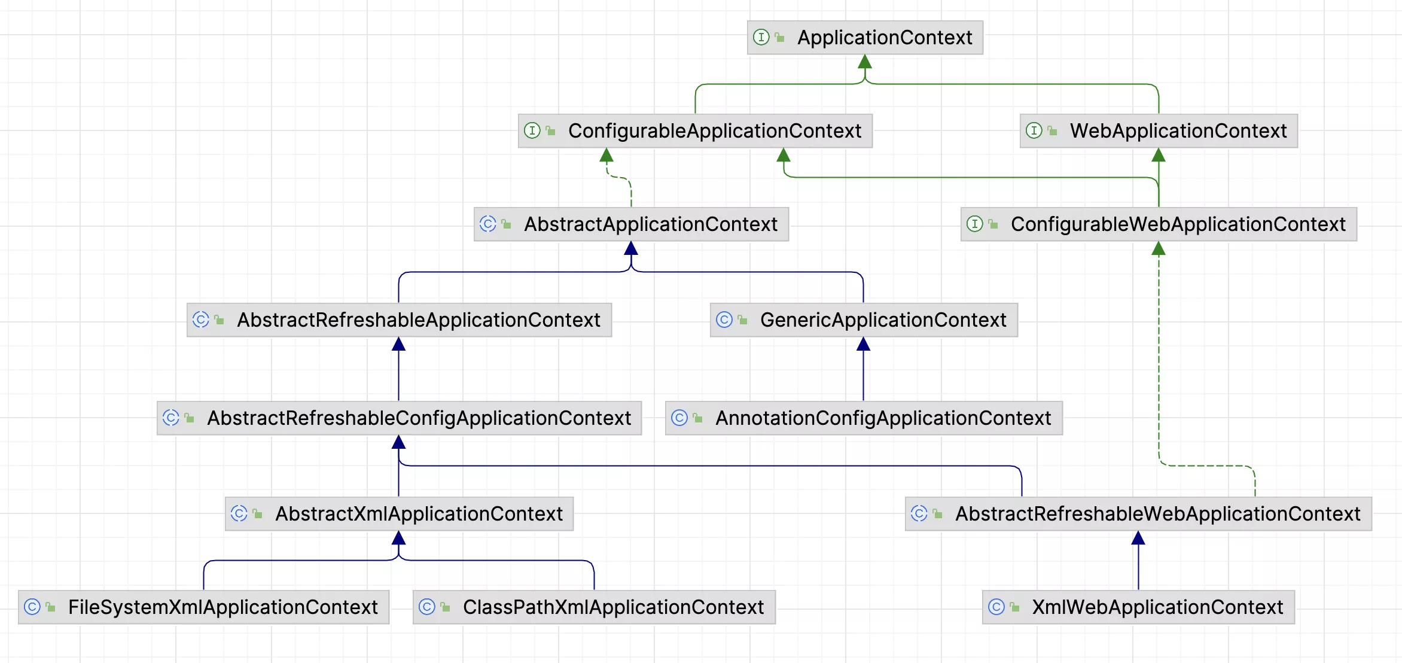Click the public visibility icon on AbstractXmlApplicationContext
This screenshot has height=663, width=1402.
click(257, 514)
